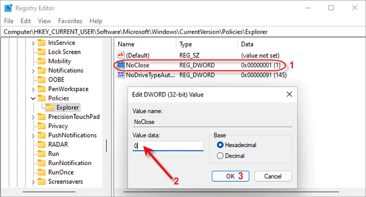Click the Policies folder icon

[x=41, y=98]
